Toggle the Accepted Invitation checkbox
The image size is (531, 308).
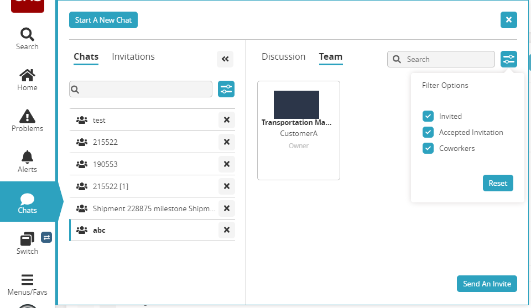428,132
